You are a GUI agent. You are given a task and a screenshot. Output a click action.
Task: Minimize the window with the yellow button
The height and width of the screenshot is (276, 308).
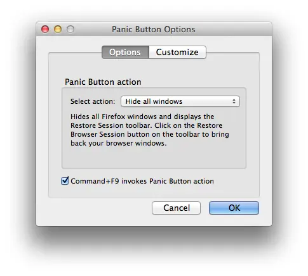pyautogui.click(x=58, y=29)
